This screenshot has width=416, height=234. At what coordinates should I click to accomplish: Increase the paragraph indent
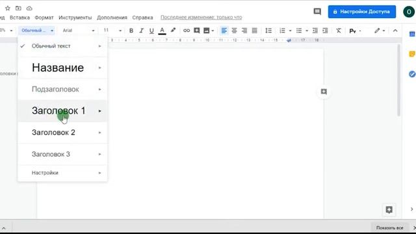point(325,31)
